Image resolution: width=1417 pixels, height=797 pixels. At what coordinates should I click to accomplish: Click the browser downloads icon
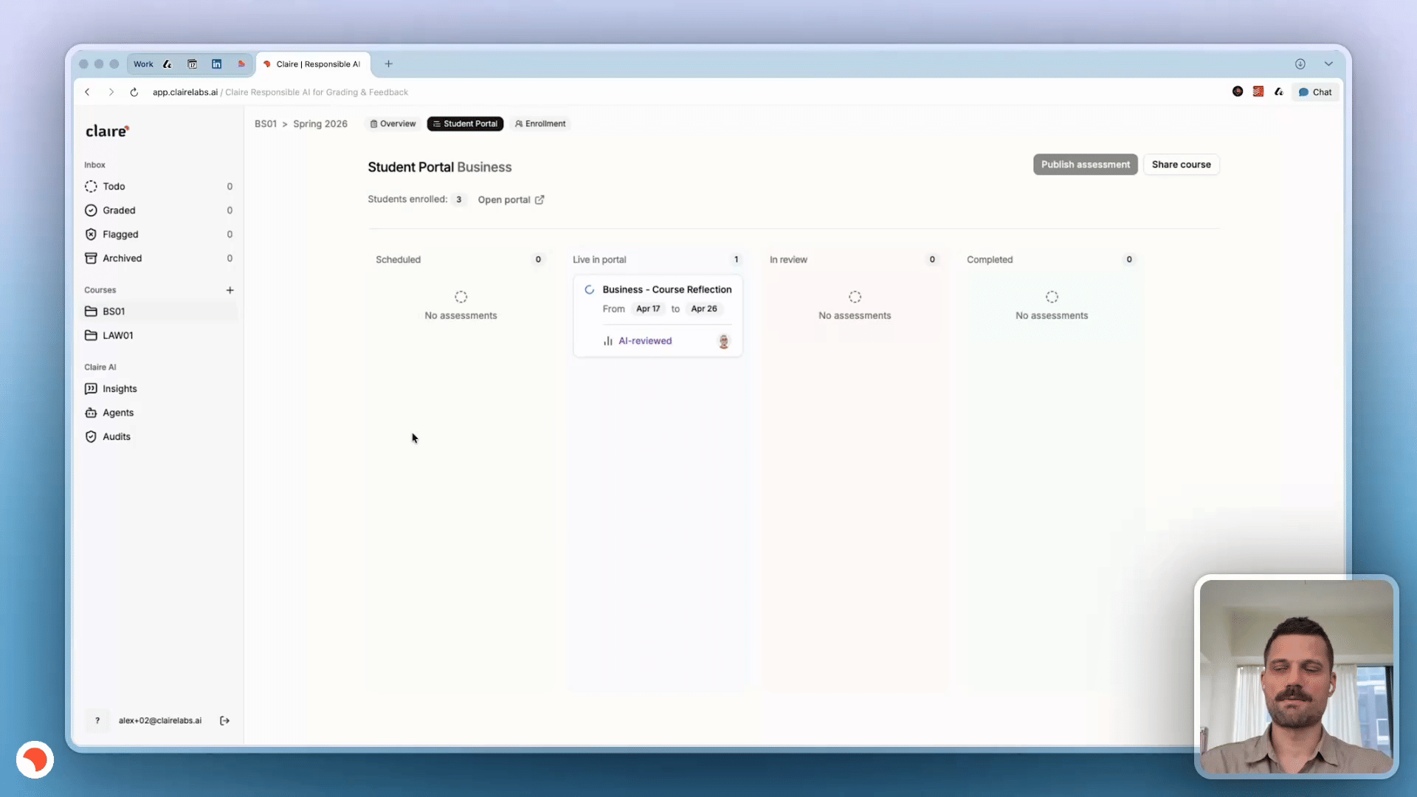1300,64
